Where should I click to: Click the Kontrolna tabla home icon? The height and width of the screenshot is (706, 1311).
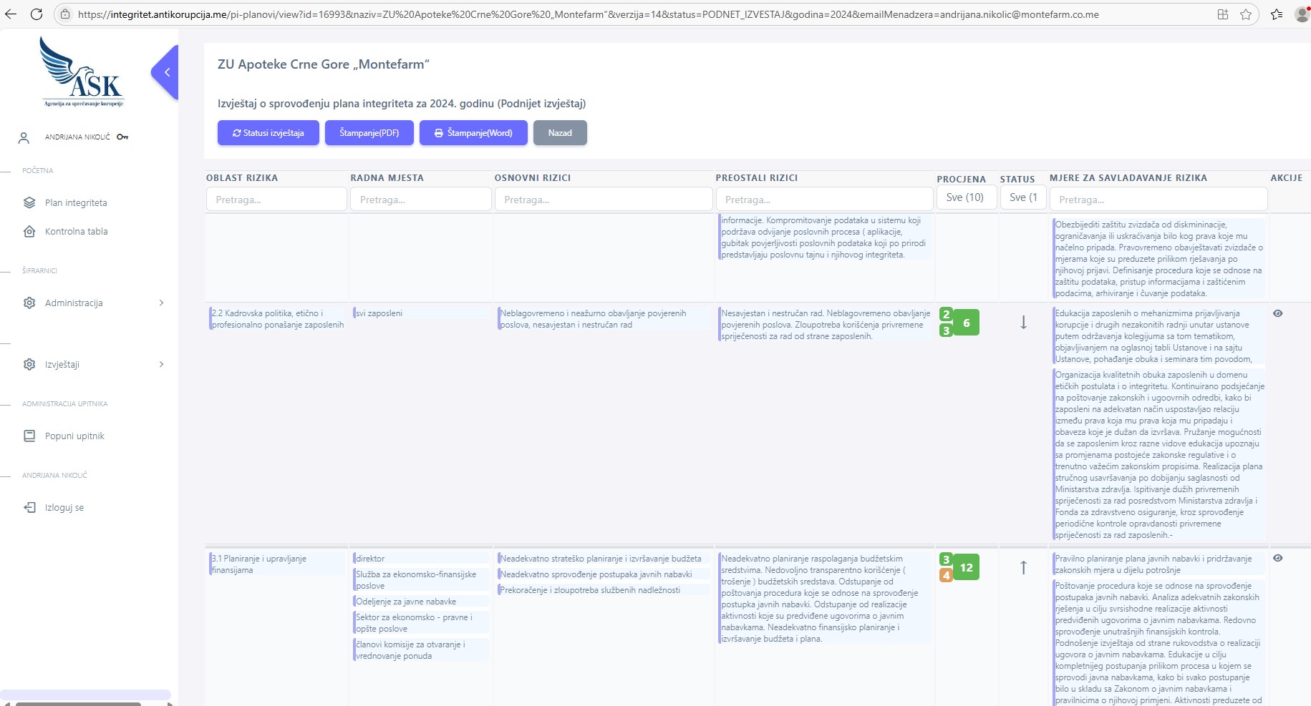(x=29, y=231)
